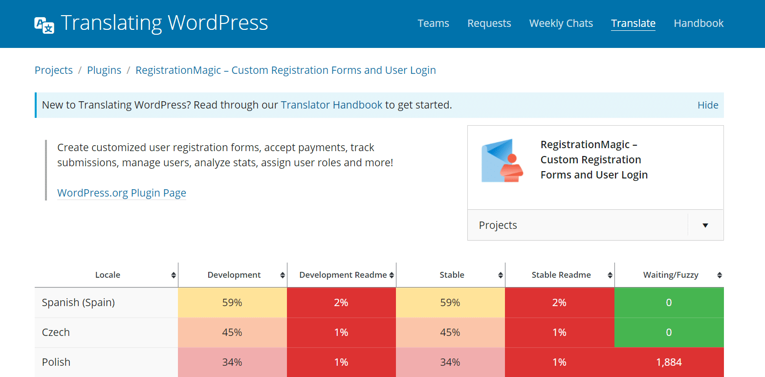Sort table by Locale column

pyautogui.click(x=107, y=275)
